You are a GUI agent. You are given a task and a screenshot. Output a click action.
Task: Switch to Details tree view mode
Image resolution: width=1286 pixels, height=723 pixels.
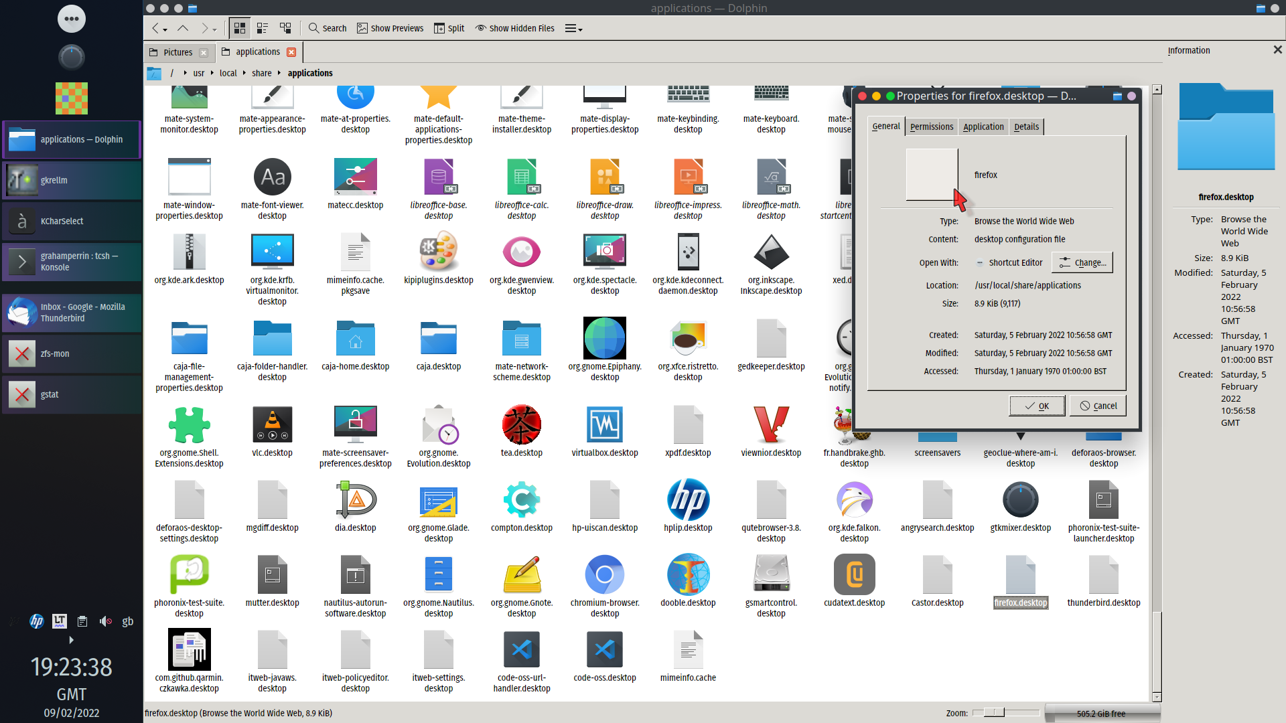click(x=285, y=28)
